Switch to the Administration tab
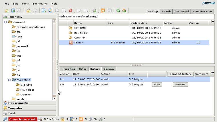217x122 pixels. (x=202, y=11)
